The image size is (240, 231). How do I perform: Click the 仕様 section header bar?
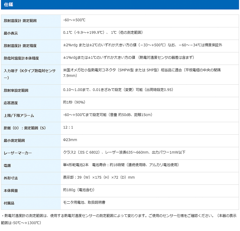click(120, 5)
